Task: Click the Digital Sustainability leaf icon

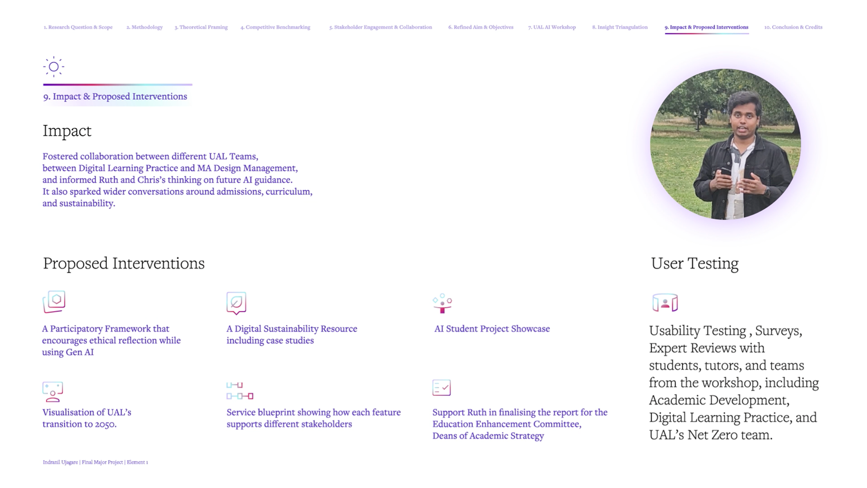Action: (236, 303)
